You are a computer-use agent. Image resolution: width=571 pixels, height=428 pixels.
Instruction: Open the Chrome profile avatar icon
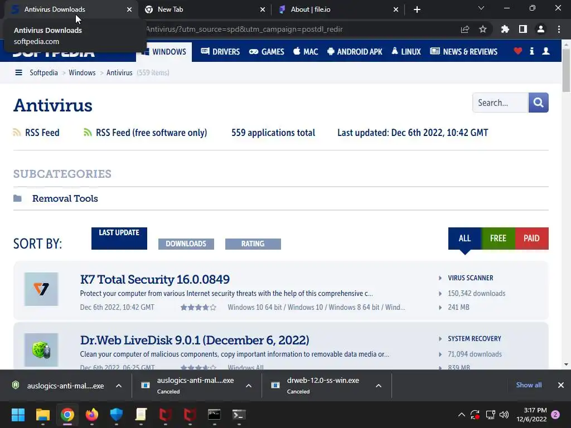tap(541, 29)
